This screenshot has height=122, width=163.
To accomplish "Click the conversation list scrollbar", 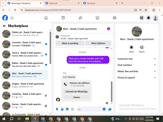I will click(x=50, y=48).
